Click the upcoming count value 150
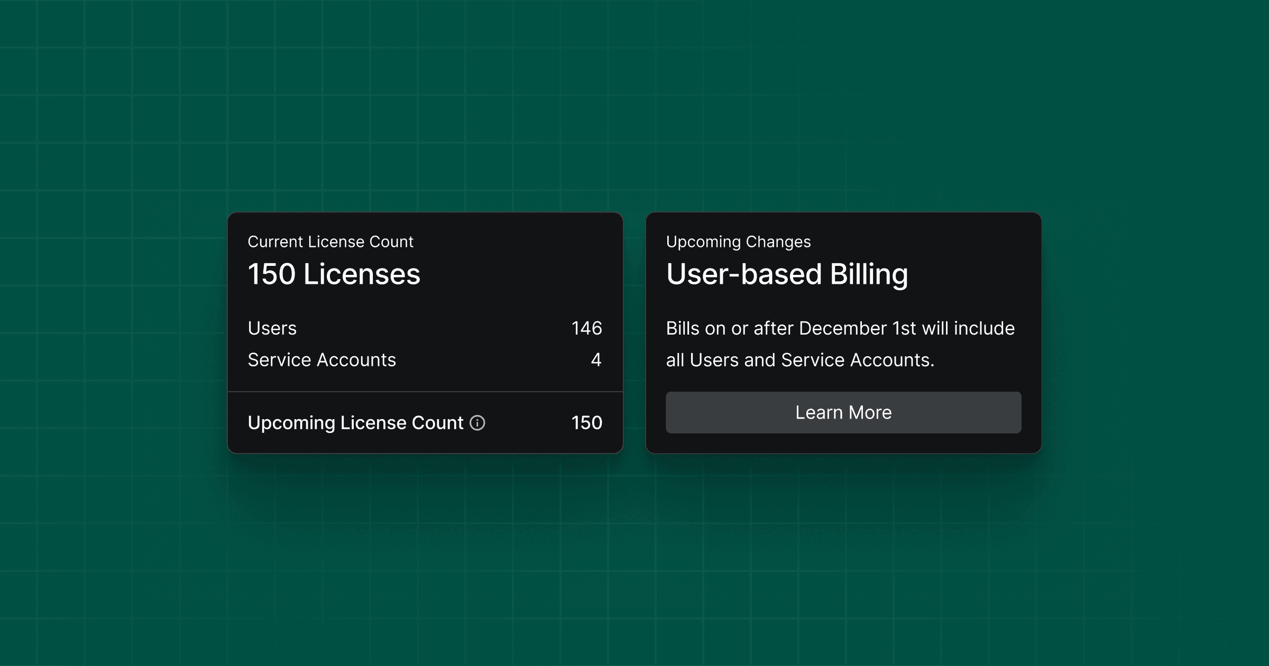 point(586,423)
